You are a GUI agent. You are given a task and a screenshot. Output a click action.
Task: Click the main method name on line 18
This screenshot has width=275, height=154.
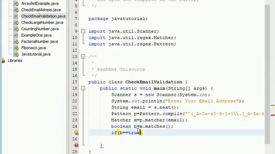tap(159, 89)
